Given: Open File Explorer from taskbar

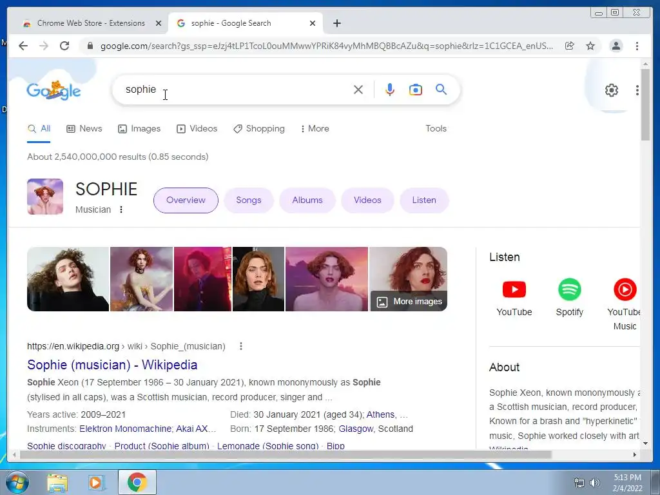Looking at the screenshot, I should coord(57,482).
